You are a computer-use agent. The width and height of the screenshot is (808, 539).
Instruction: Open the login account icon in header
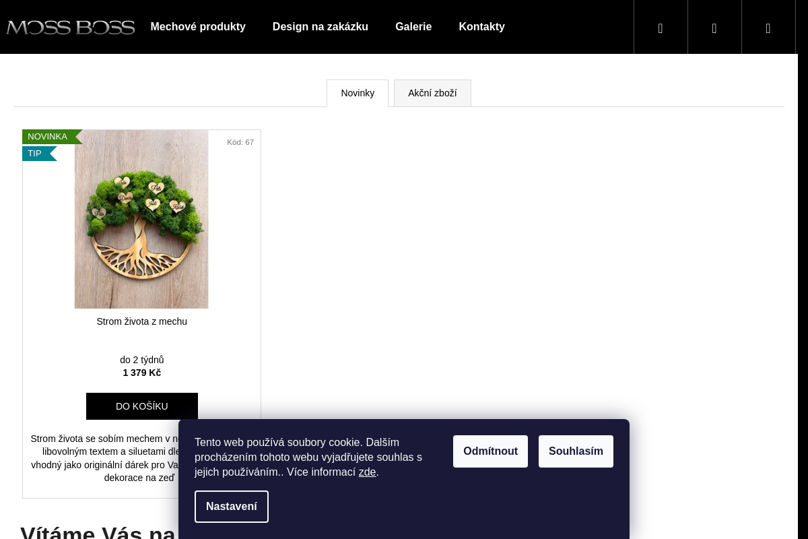tap(714, 28)
